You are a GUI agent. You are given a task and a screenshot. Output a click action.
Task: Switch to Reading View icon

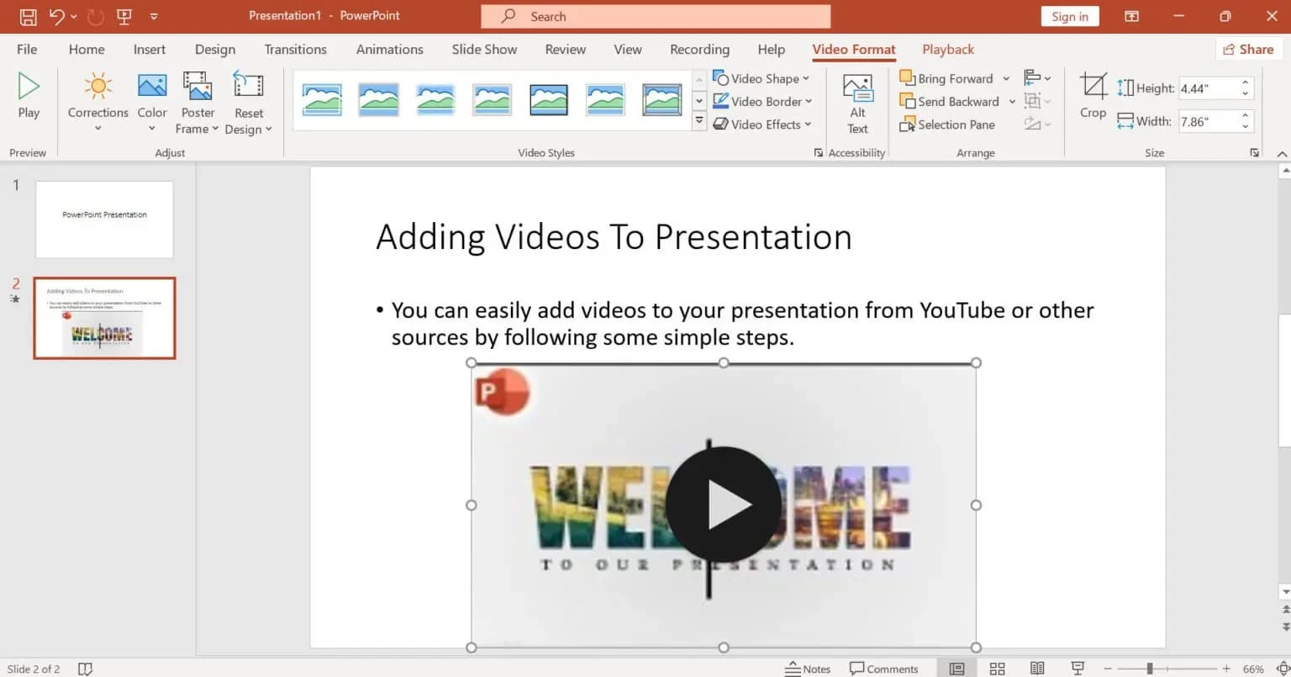[1037, 669]
